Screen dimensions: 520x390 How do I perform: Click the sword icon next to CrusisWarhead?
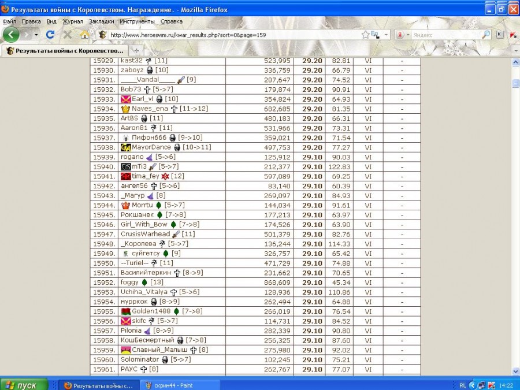coord(176,234)
